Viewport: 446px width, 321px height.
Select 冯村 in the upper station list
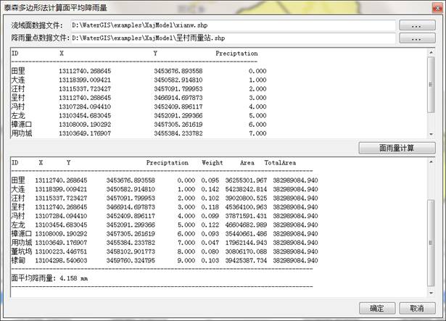click(x=18, y=107)
